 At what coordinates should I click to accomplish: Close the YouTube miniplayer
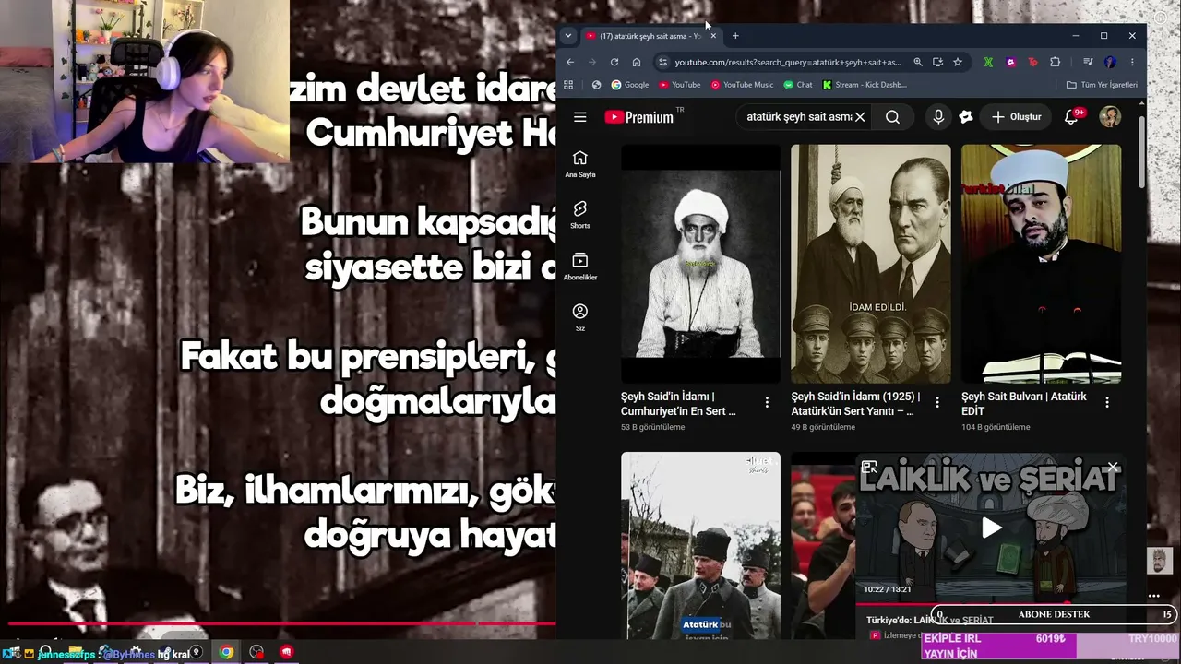[1113, 467]
